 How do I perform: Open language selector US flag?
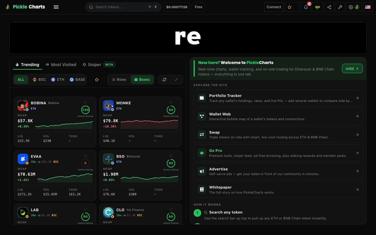(x=368, y=7)
